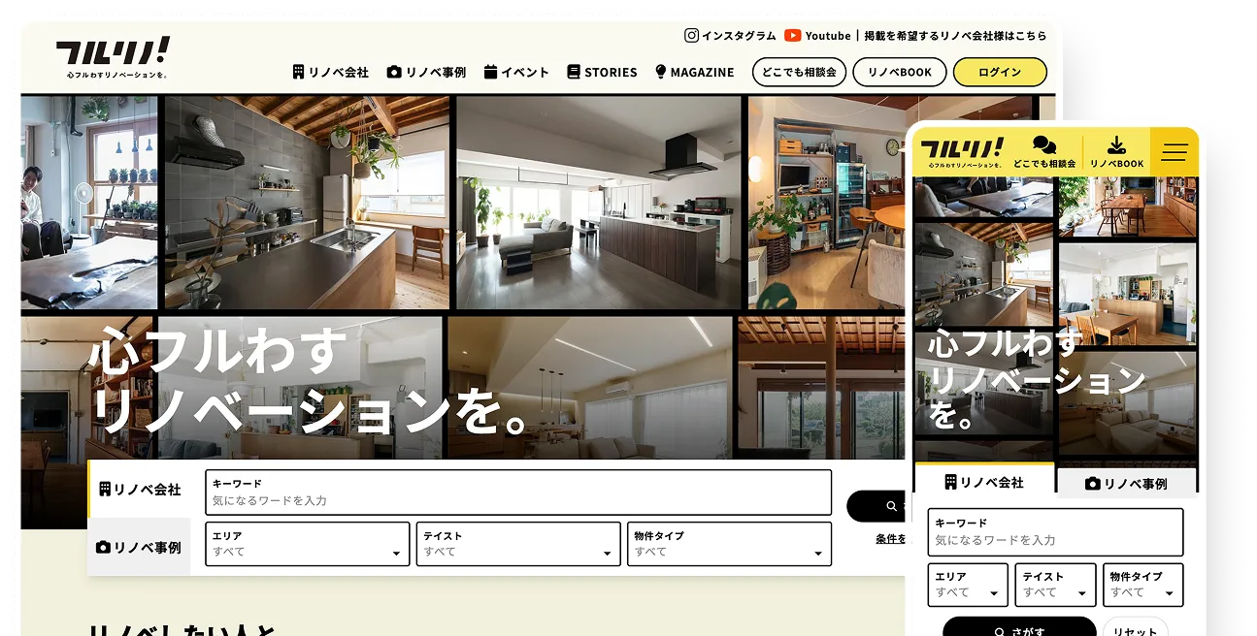Click the black search button on desktop
This screenshot has height=636, width=1257.
click(877, 506)
